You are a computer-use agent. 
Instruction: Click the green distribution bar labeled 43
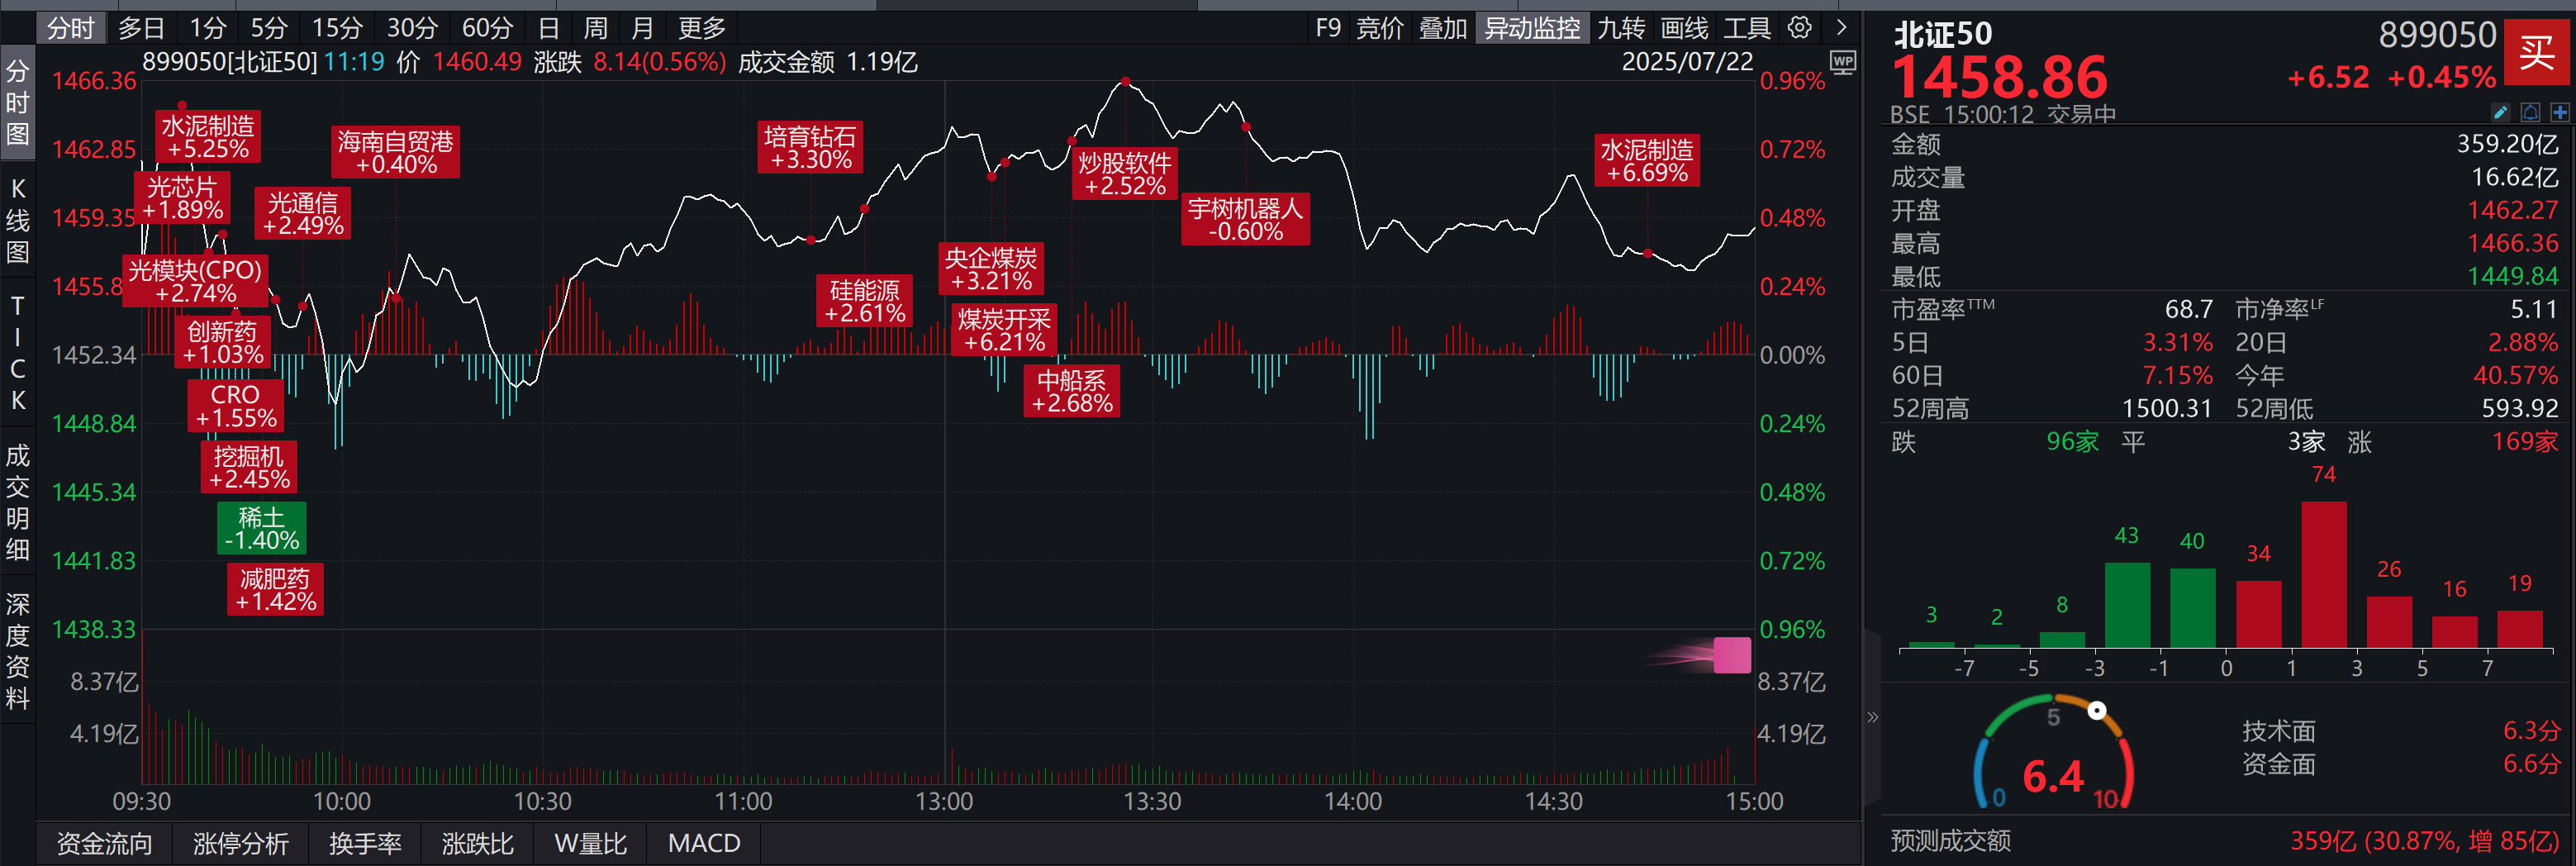point(2127,605)
